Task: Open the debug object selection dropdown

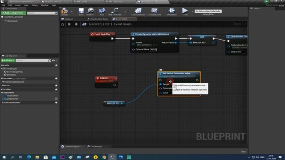Action: tap(208, 11)
